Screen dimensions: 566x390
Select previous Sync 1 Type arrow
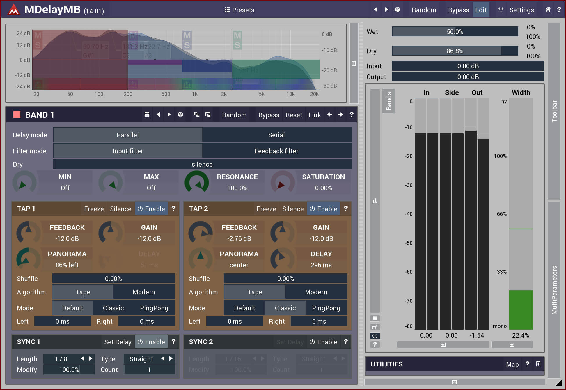[x=163, y=359]
